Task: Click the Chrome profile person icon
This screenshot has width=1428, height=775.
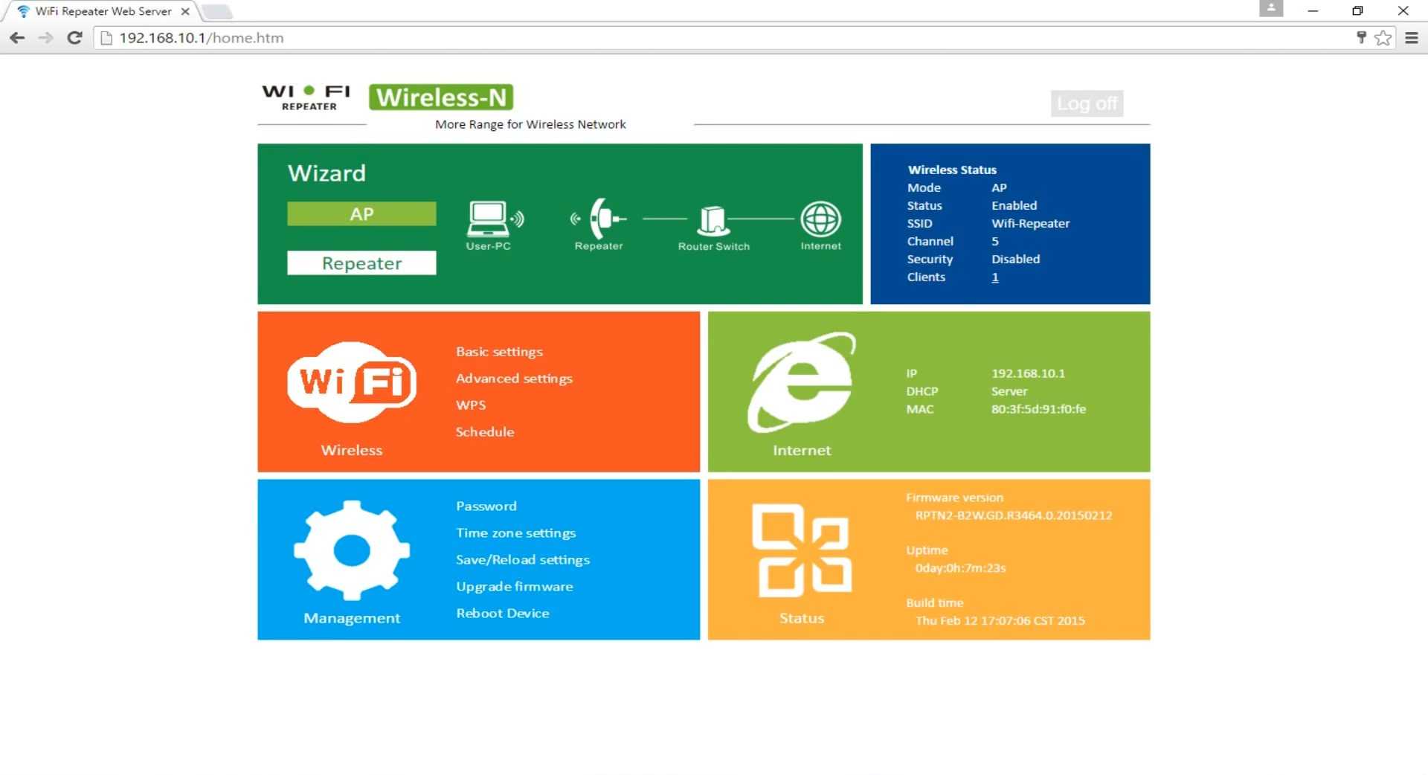Action: pyautogui.click(x=1271, y=9)
